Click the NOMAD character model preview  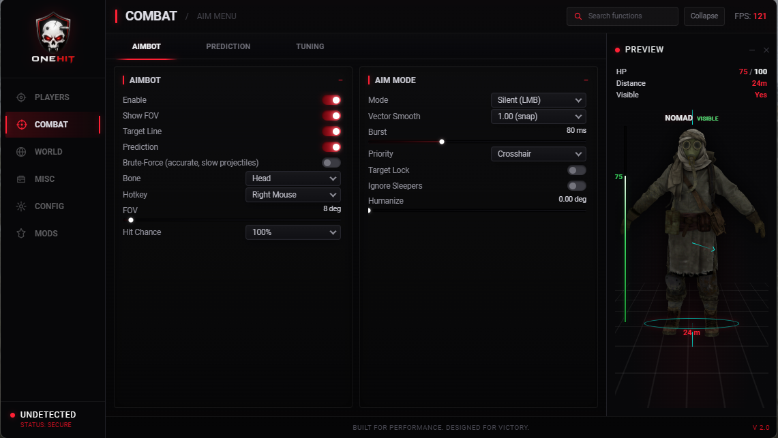pyautogui.click(x=691, y=233)
